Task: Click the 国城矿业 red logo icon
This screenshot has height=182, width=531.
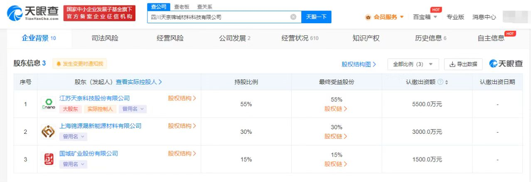Action: (x=48, y=159)
